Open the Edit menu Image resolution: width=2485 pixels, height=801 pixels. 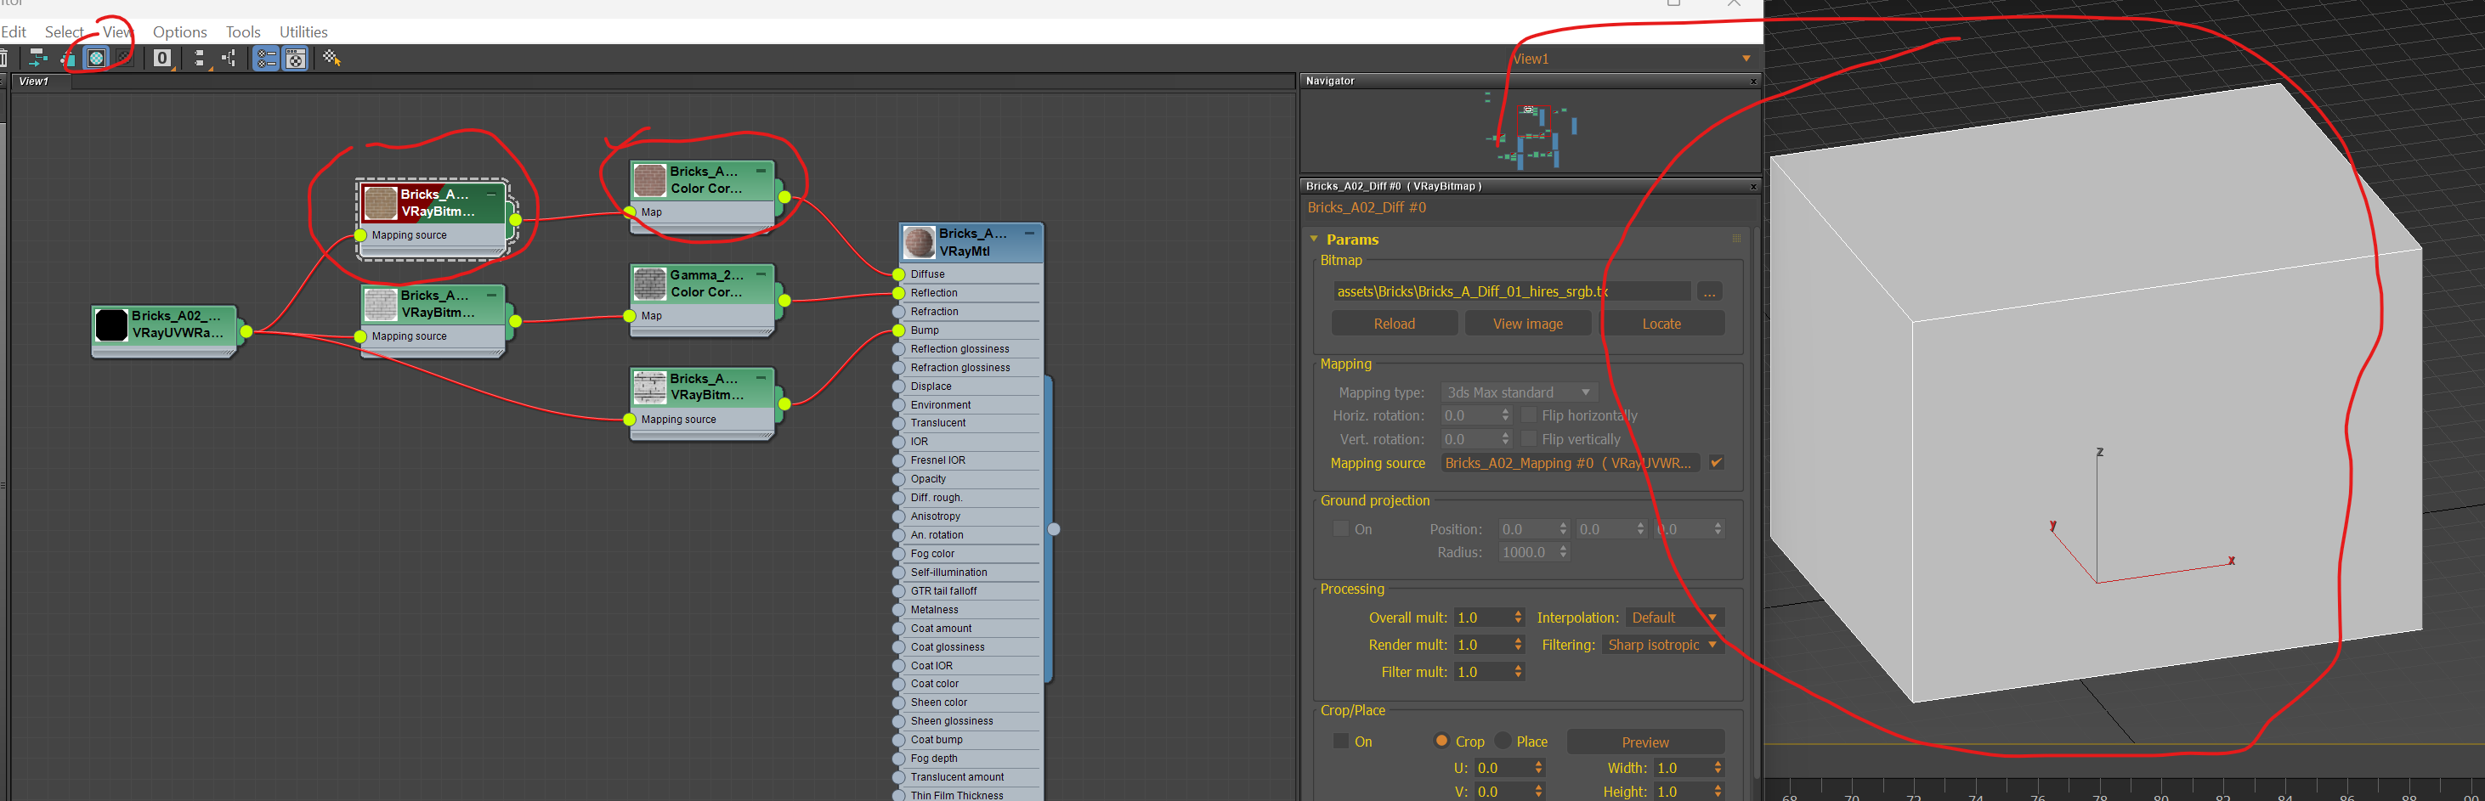click(14, 31)
